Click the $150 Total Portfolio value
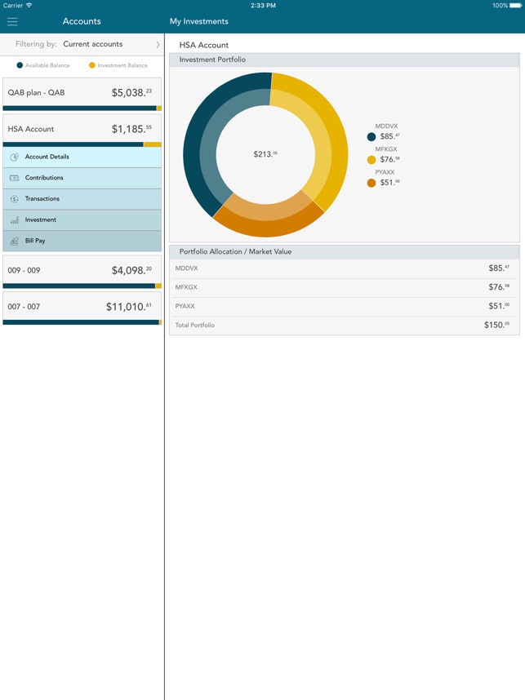This screenshot has height=700, width=525. 496,325
